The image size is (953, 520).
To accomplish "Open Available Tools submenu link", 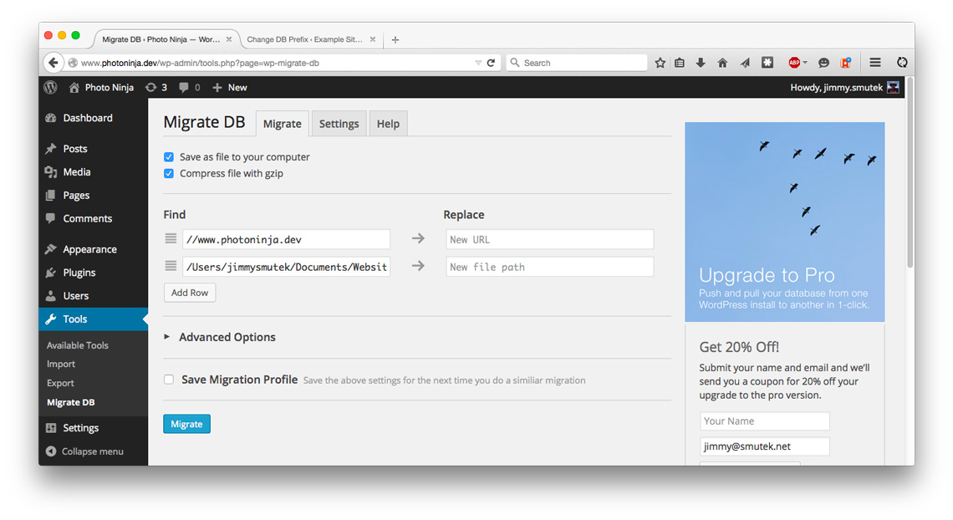I will tap(78, 345).
